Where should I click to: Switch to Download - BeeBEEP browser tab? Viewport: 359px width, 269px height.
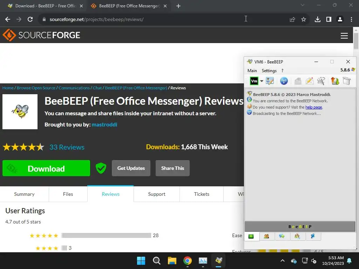tap(43, 6)
